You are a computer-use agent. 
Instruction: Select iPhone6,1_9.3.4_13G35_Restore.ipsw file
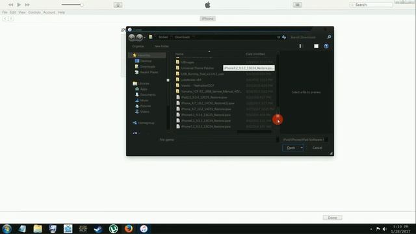click(x=206, y=114)
